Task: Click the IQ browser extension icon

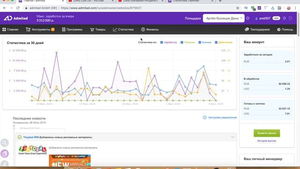Action: 246,8
